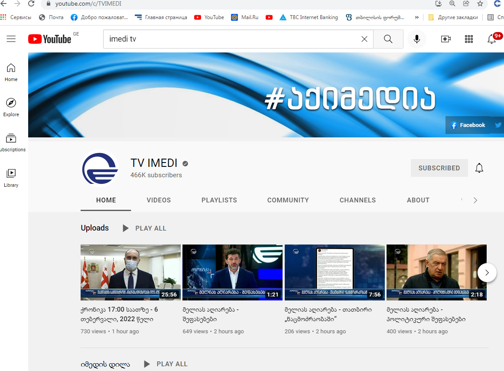
Task: Open the Create video icon
Action: coord(445,39)
